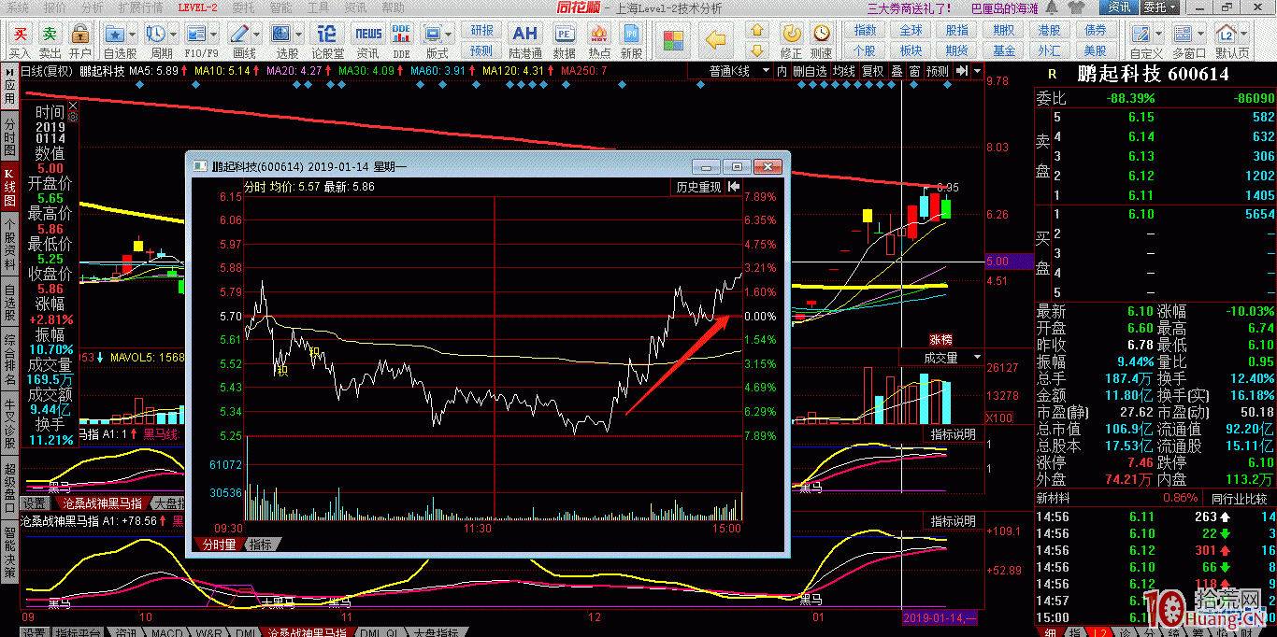This screenshot has height=637, width=1277.
Task: Open the 报价 menu
Action: [55, 7]
